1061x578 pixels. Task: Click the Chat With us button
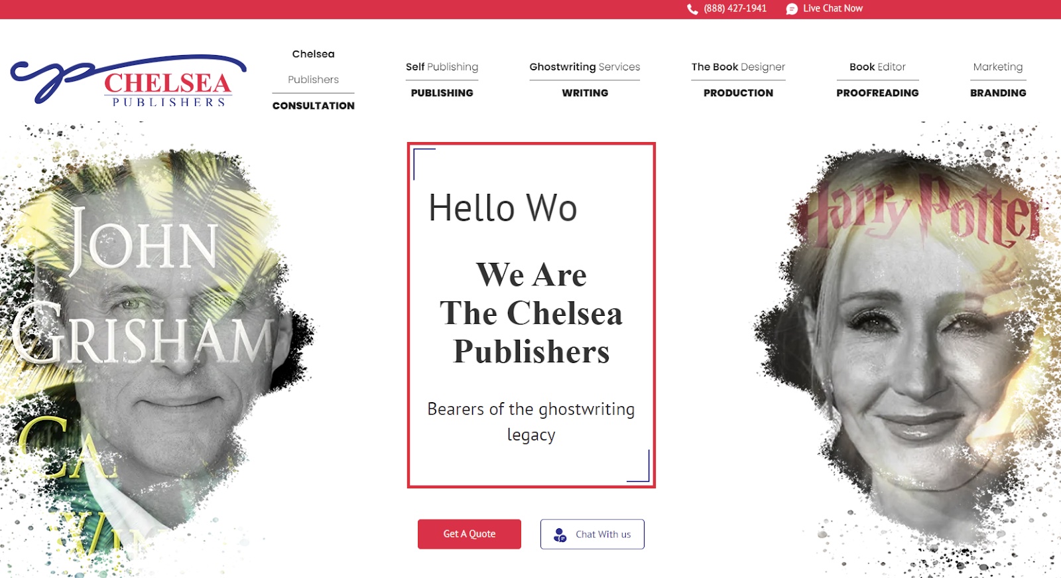click(x=592, y=534)
